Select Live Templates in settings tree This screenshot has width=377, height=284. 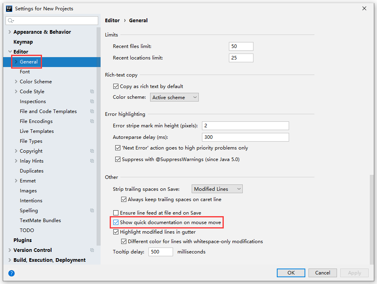click(36, 131)
